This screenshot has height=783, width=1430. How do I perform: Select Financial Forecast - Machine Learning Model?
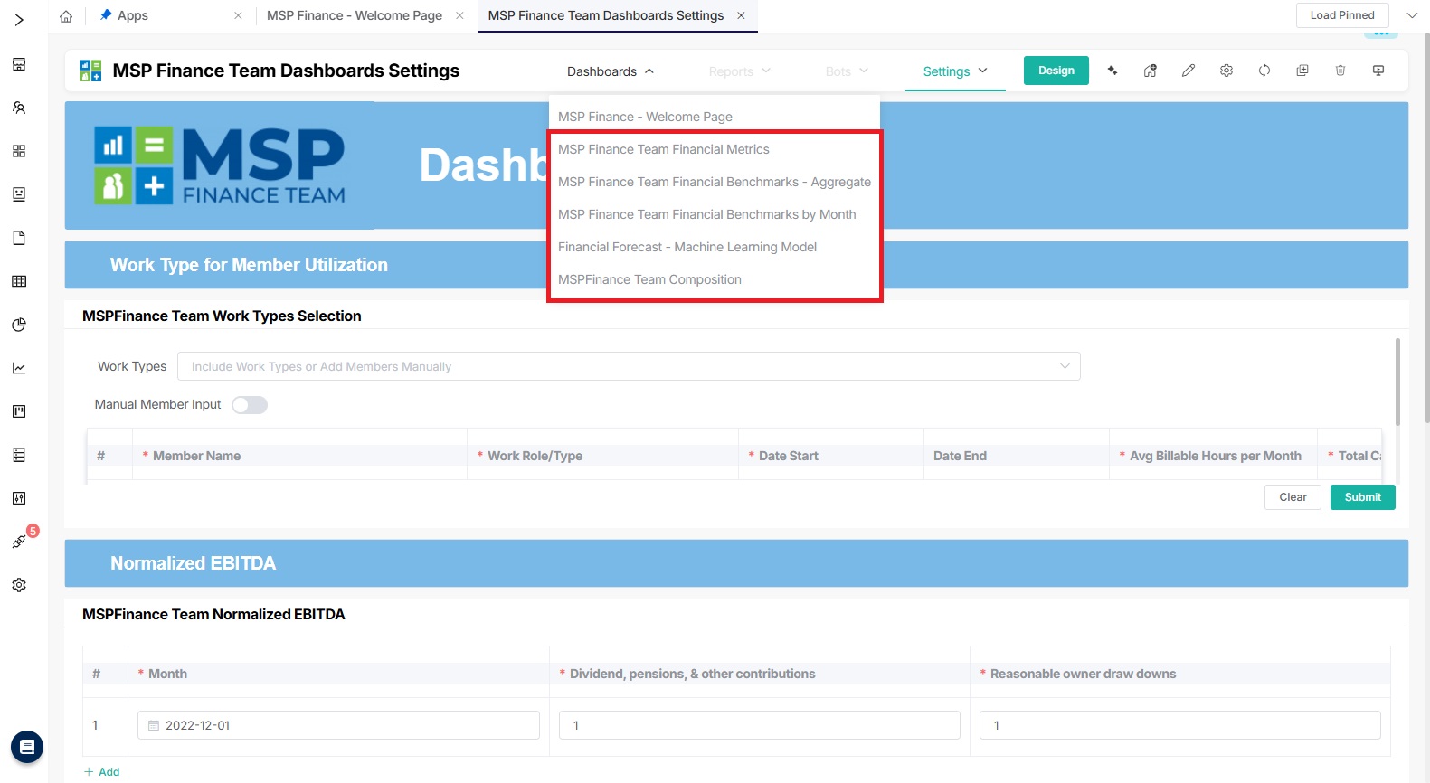point(687,247)
